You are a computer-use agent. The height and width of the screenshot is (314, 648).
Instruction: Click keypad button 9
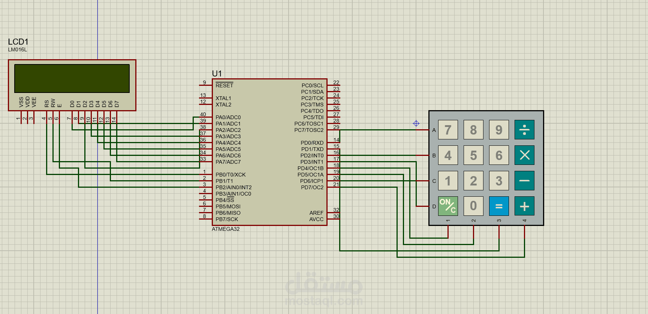499,130
